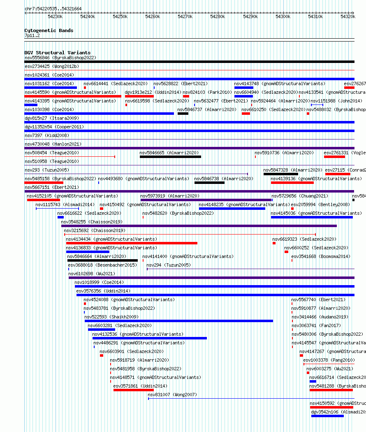Click the nsv1151988 (John2014) label

336,101
